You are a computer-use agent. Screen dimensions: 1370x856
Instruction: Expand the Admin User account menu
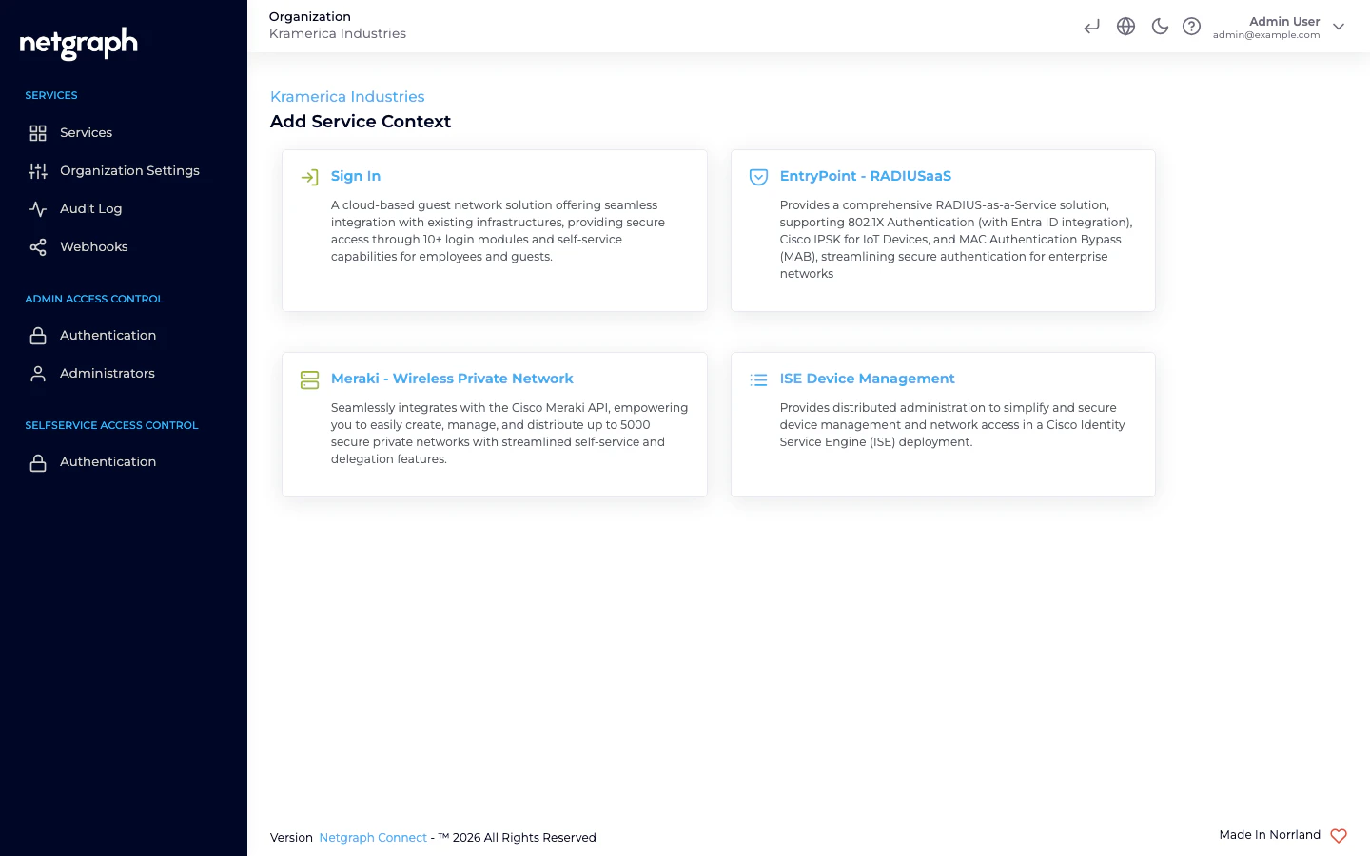click(1339, 27)
